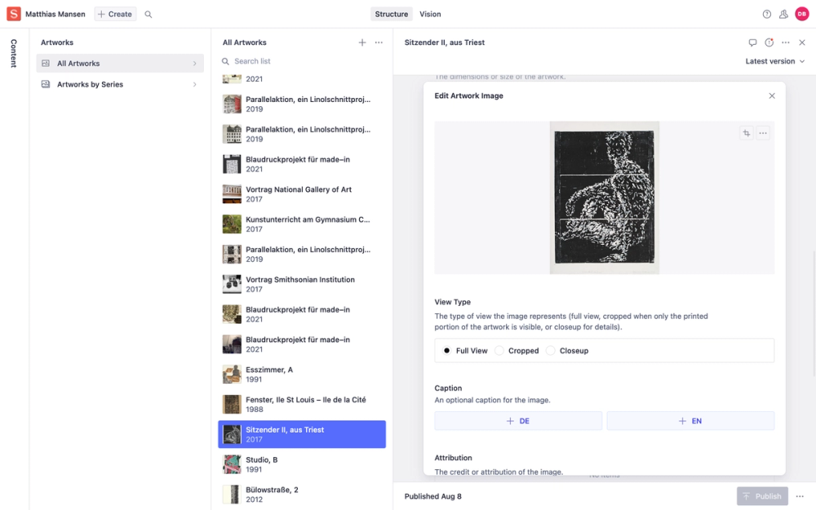
Task: Close the Sitzender II document pane
Action: 802,42
